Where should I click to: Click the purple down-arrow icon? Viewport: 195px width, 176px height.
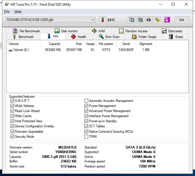(167, 20)
